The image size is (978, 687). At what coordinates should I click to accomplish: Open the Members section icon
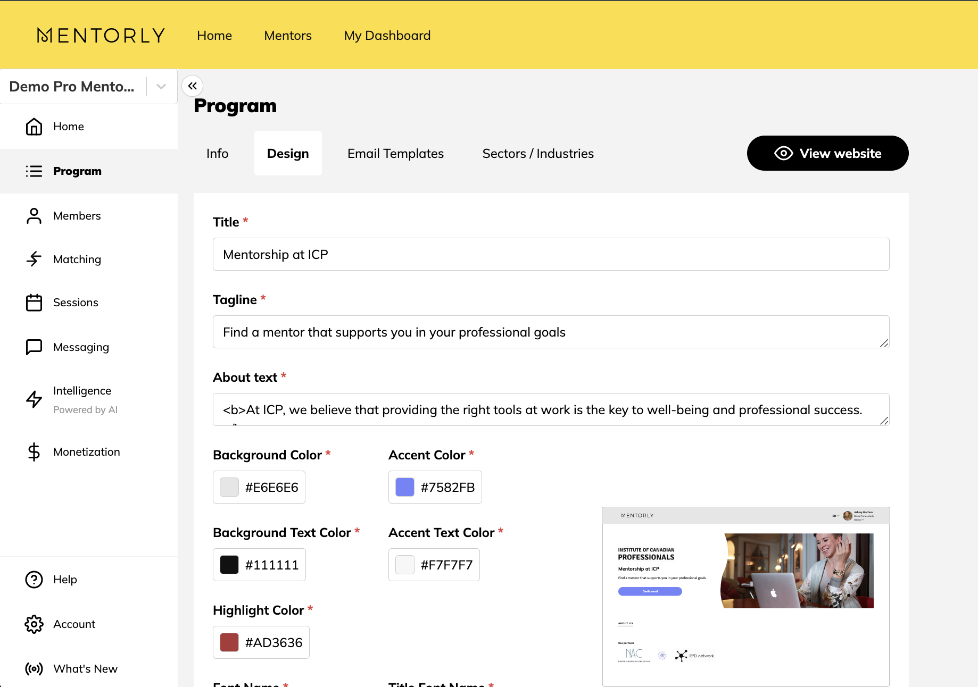click(x=34, y=215)
